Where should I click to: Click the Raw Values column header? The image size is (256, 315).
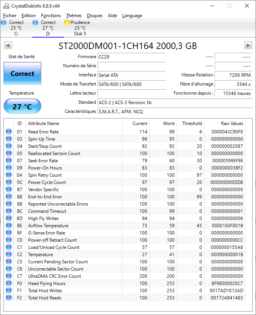click(x=232, y=123)
